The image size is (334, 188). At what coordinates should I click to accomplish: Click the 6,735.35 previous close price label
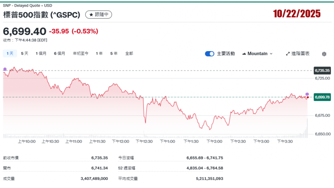click(322, 70)
